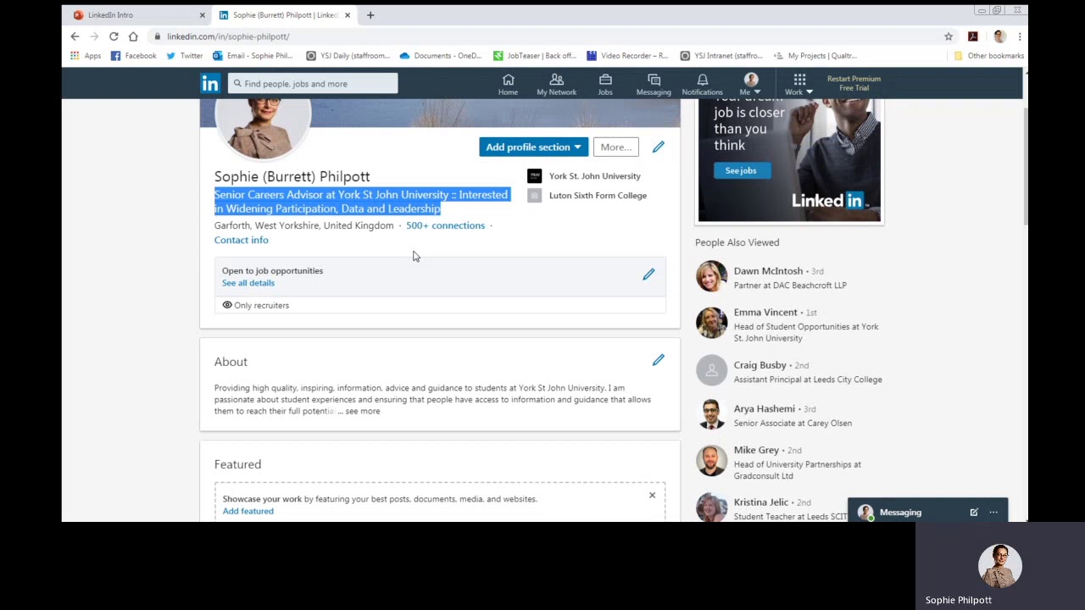
Task: Expand the Me profile menu
Action: [750, 85]
